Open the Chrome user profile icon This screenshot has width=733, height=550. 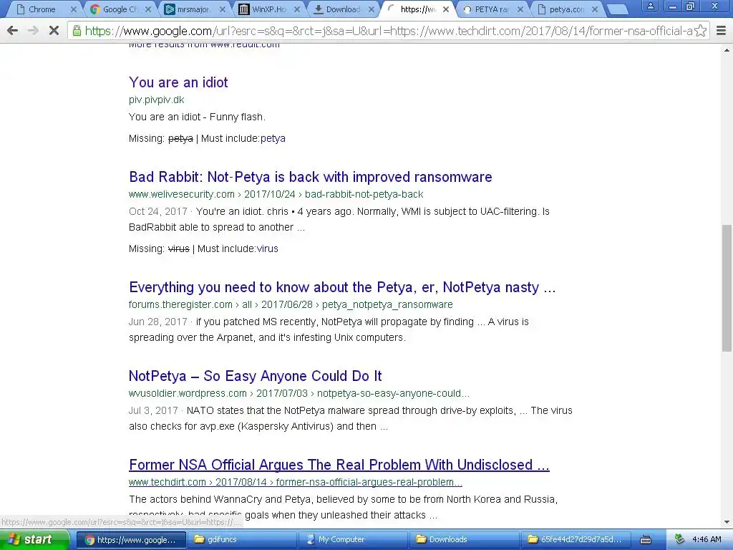(650, 6)
